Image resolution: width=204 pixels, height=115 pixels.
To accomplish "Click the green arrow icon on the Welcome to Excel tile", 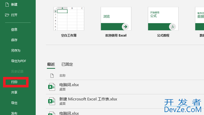I will (125, 27).
